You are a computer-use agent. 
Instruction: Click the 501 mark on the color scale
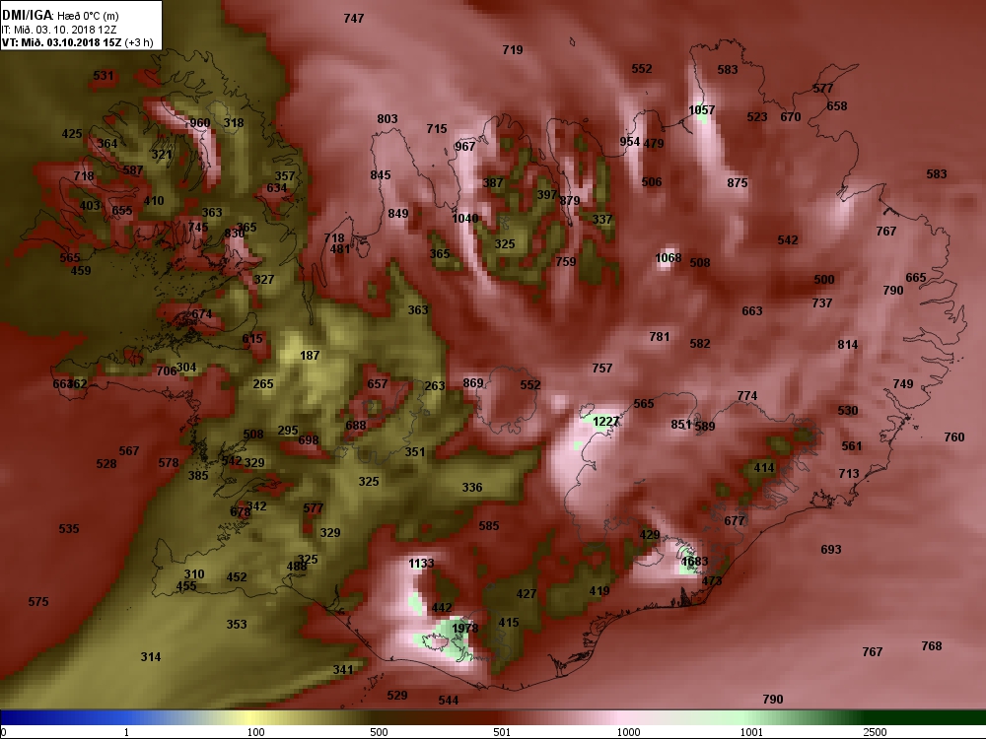coord(502,732)
